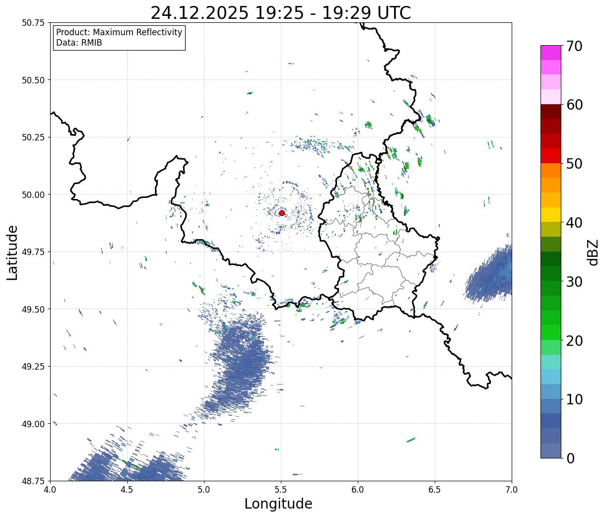Click the plot title with date and time
Image resolution: width=605 pixels, height=516 pixels.
[280, 12]
